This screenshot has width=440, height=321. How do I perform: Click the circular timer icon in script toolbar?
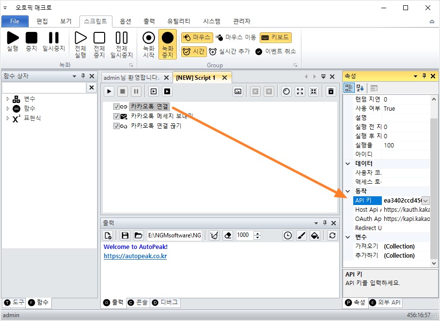point(286,91)
